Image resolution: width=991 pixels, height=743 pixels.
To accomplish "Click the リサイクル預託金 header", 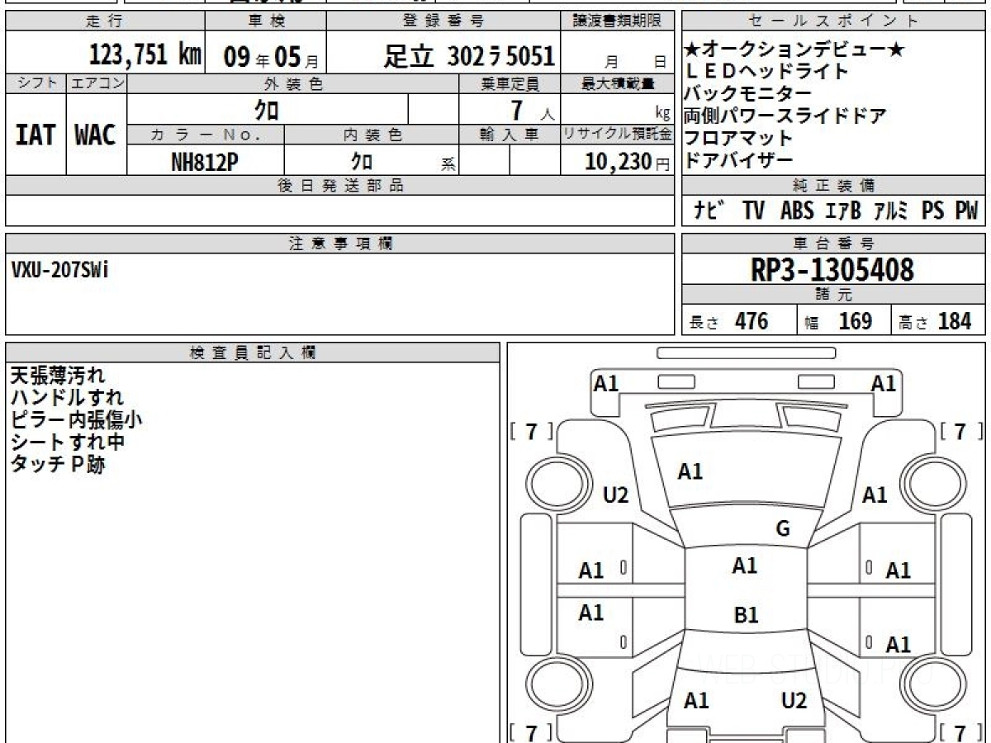I will (617, 135).
